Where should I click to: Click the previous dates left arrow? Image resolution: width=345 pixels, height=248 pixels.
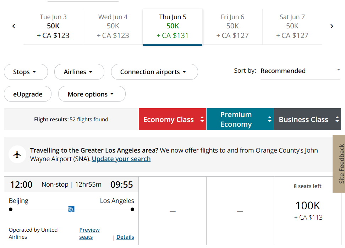(x=13, y=26)
